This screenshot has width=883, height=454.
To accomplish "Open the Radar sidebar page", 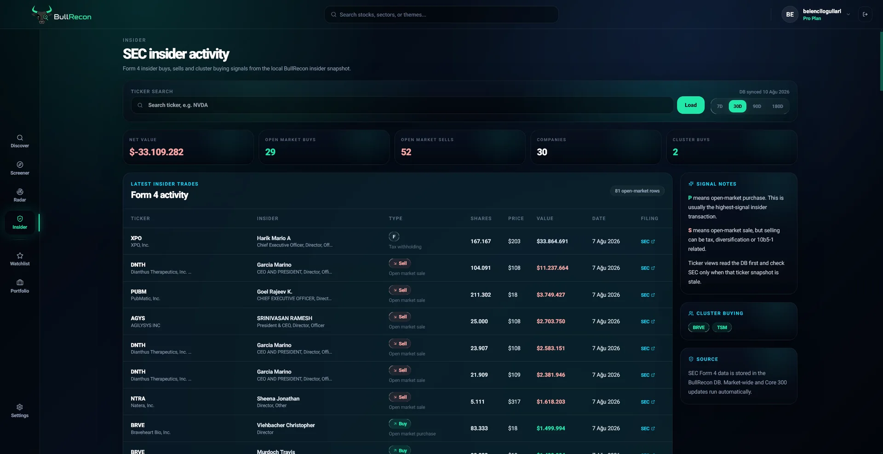I will [20, 195].
